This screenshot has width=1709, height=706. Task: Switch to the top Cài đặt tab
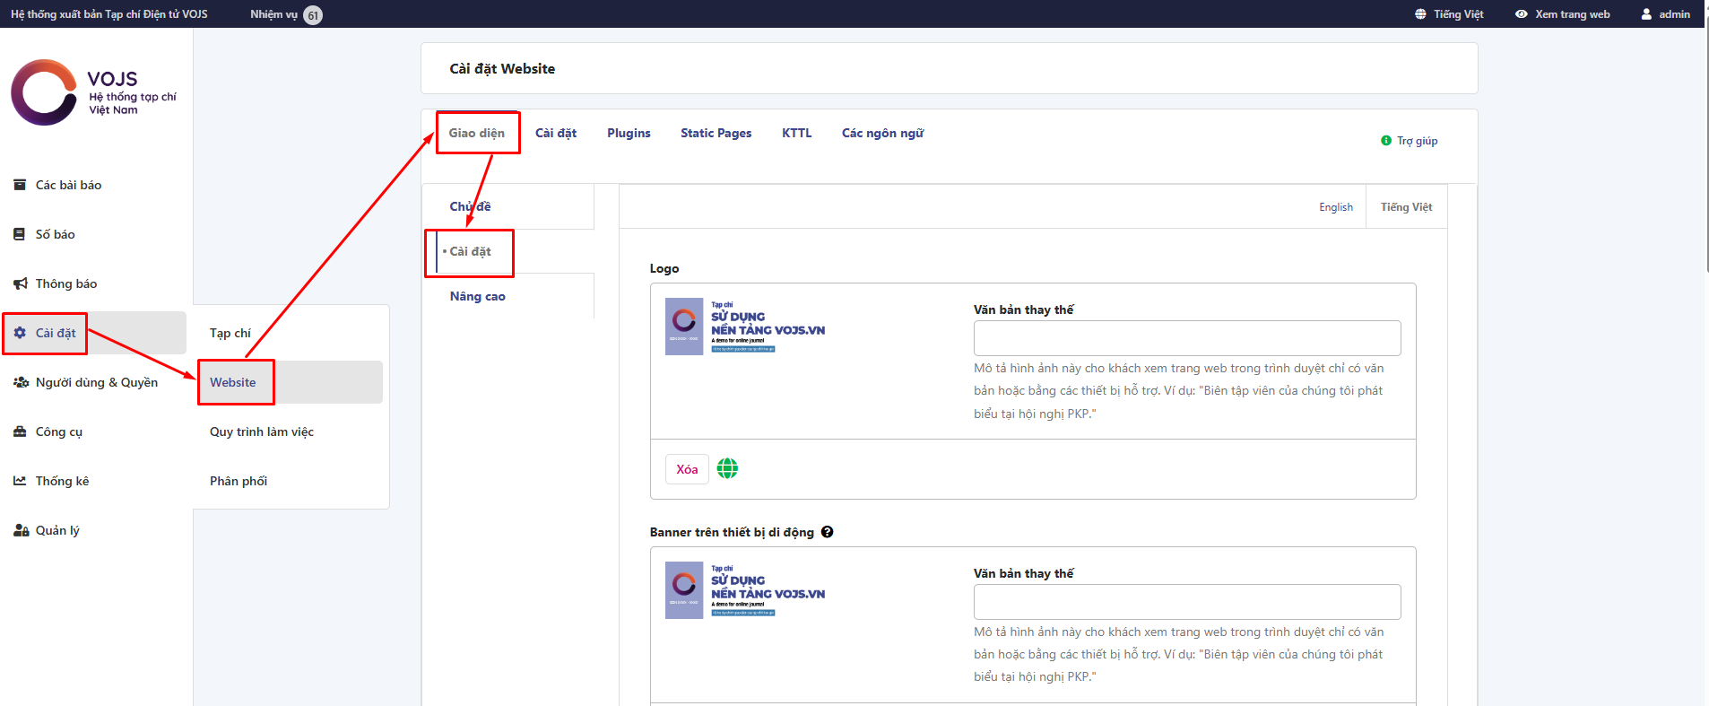point(556,133)
